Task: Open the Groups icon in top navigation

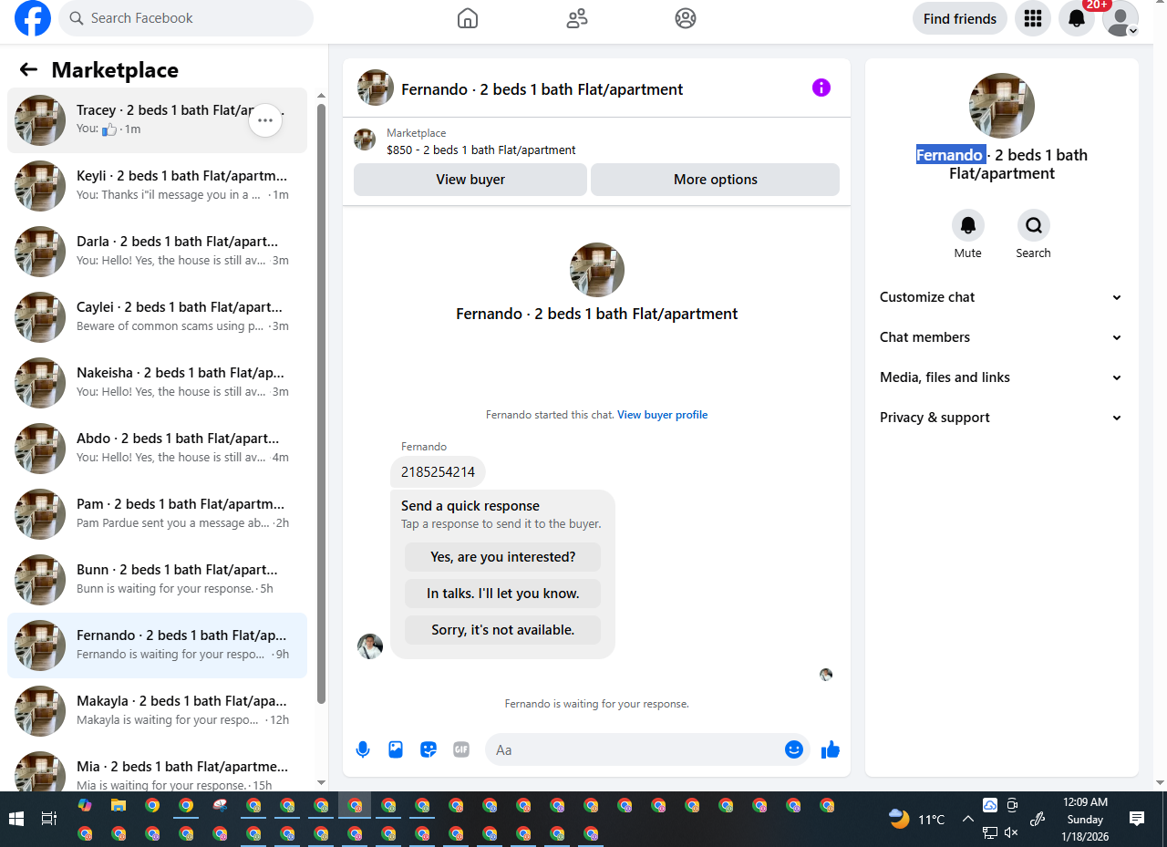Action: (x=686, y=18)
